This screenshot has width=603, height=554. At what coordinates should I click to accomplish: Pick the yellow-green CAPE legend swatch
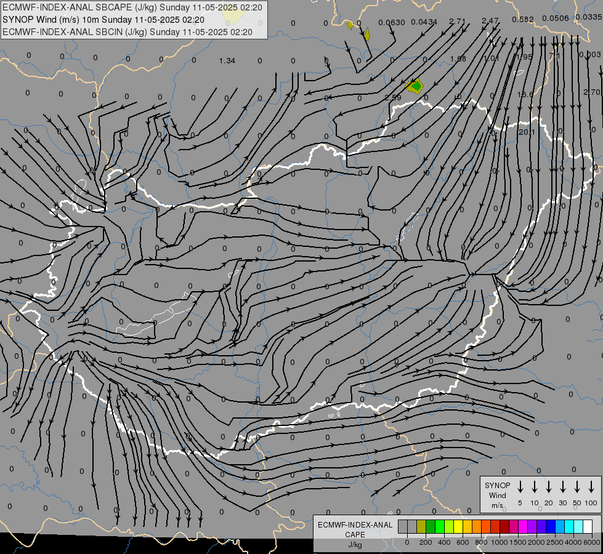tap(449, 526)
